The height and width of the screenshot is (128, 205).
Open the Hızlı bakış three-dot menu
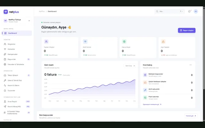tap(191, 65)
